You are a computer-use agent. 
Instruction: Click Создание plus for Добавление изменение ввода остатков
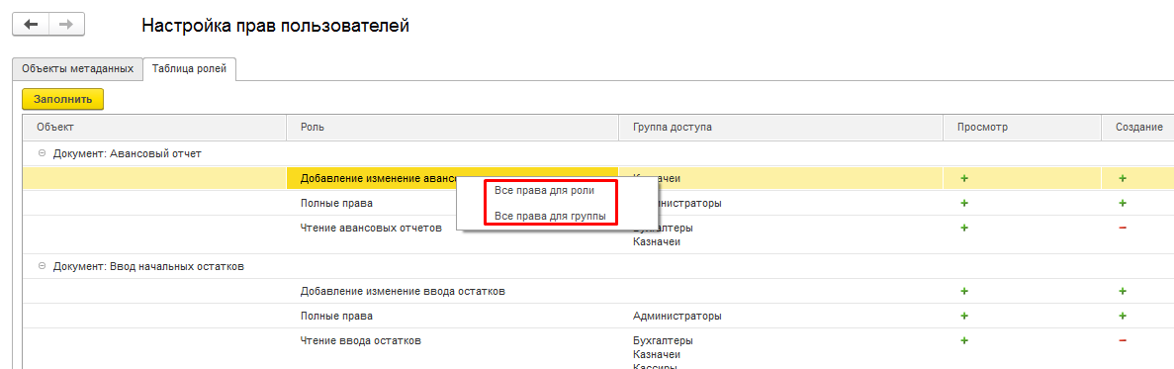(x=1123, y=291)
